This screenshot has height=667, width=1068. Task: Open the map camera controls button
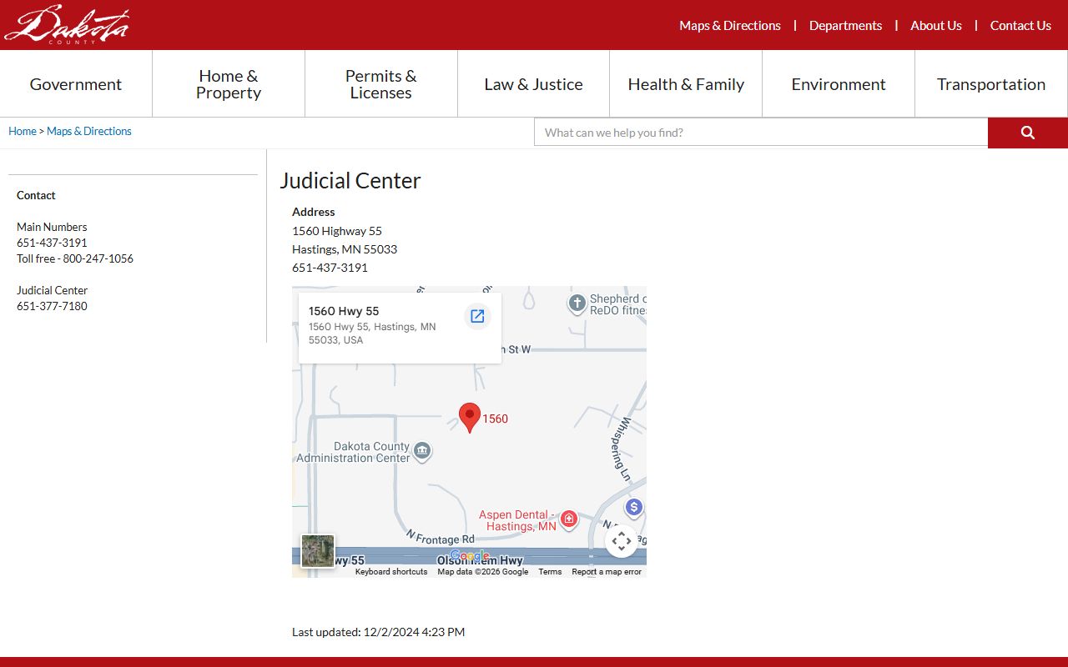622,541
